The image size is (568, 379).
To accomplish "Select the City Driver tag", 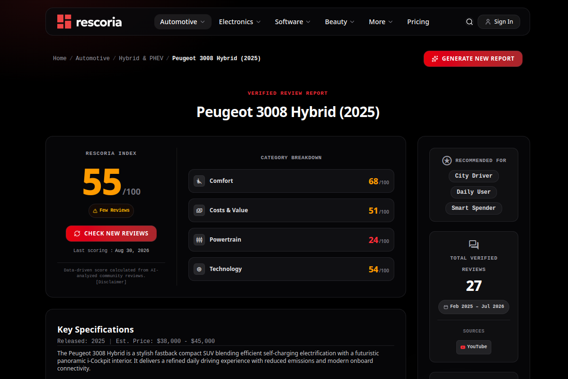I will click(x=474, y=176).
